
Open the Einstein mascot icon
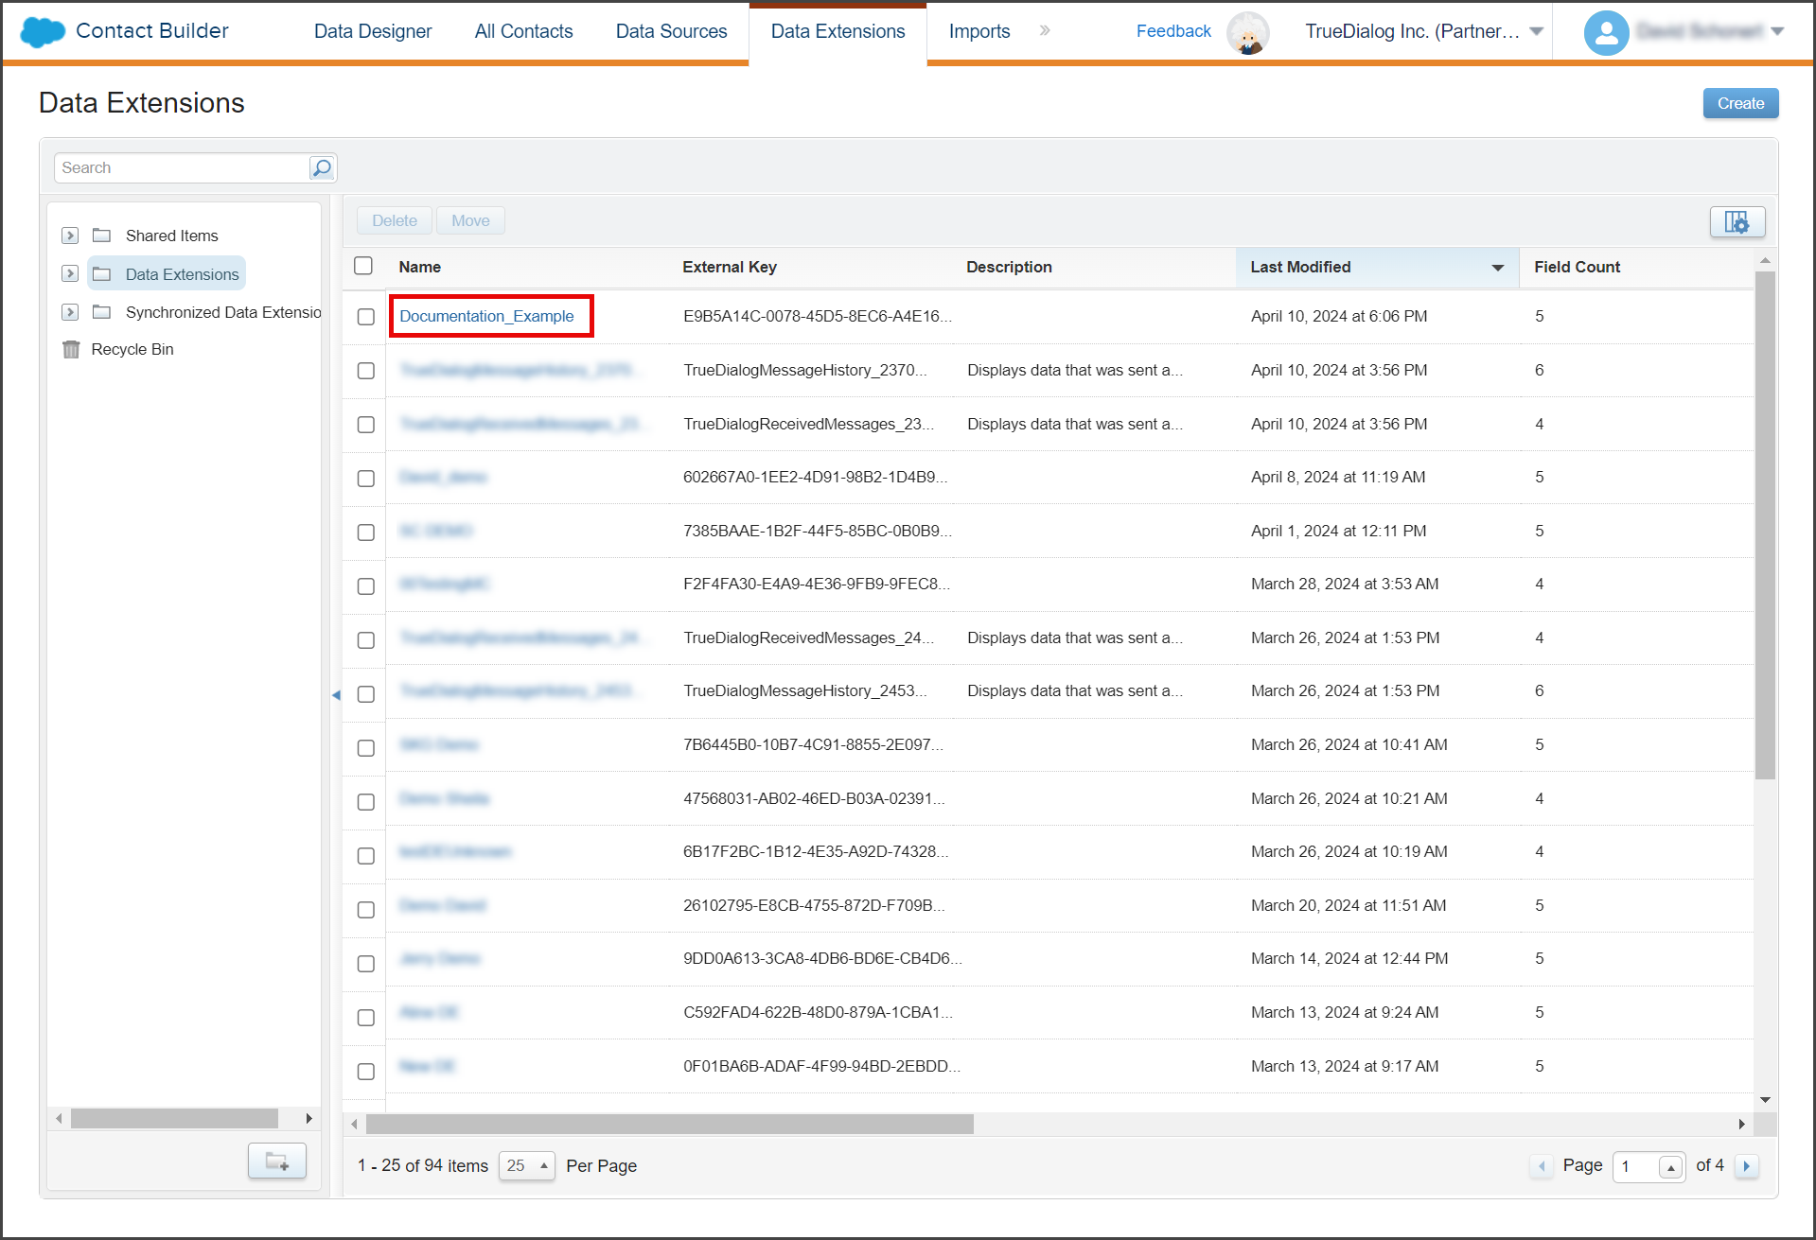coord(1247,33)
